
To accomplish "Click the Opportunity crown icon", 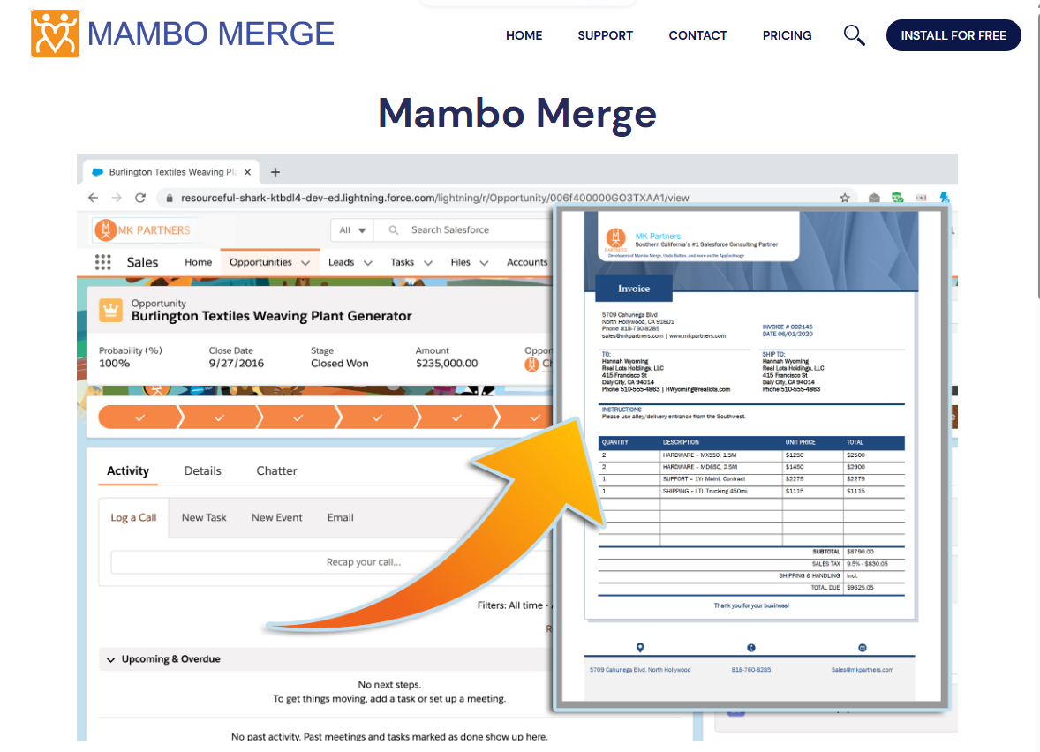I will point(110,310).
